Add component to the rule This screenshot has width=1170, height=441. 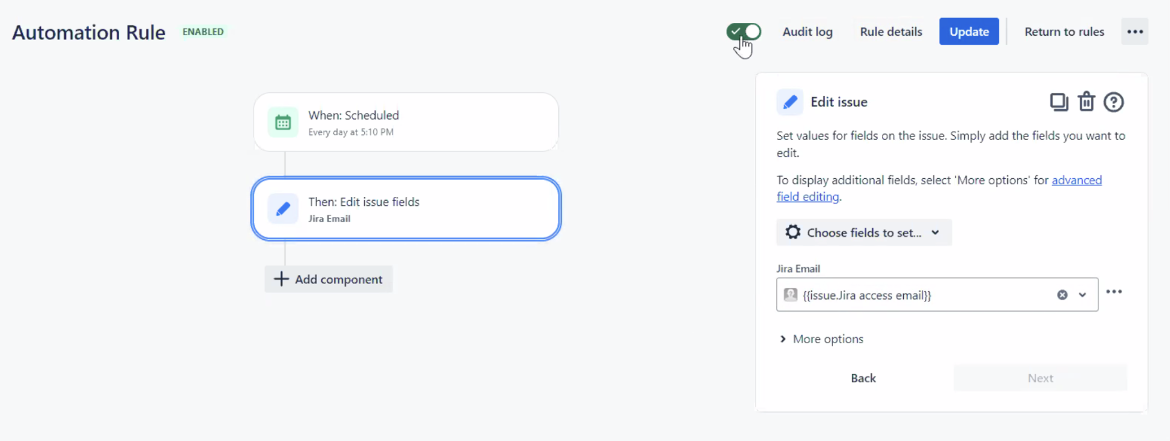pos(328,279)
